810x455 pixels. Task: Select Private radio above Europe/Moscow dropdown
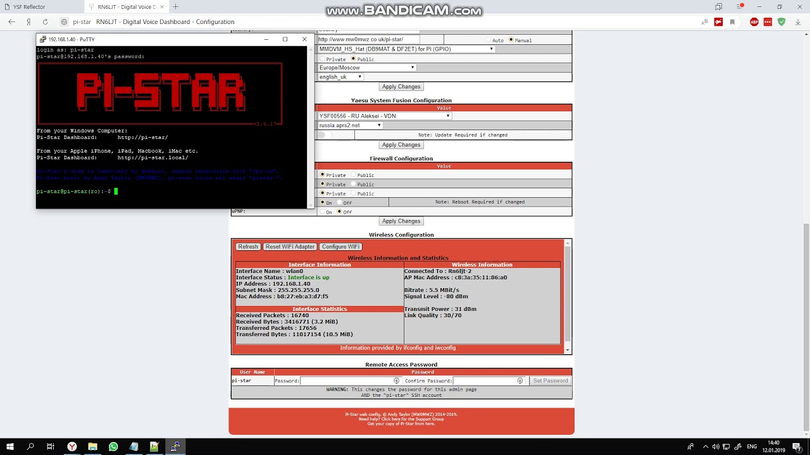(x=322, y=59)
